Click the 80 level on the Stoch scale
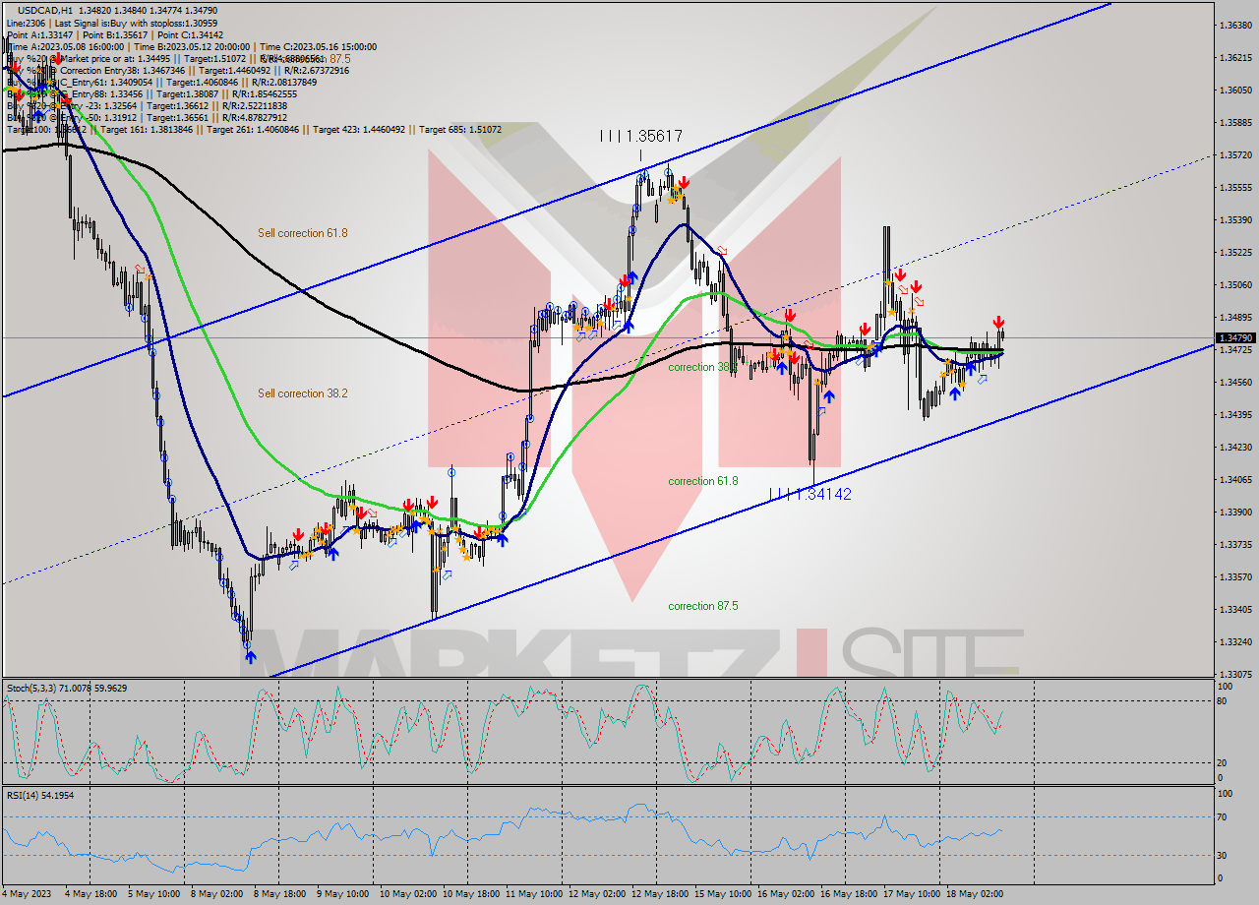 (1221, 701)
